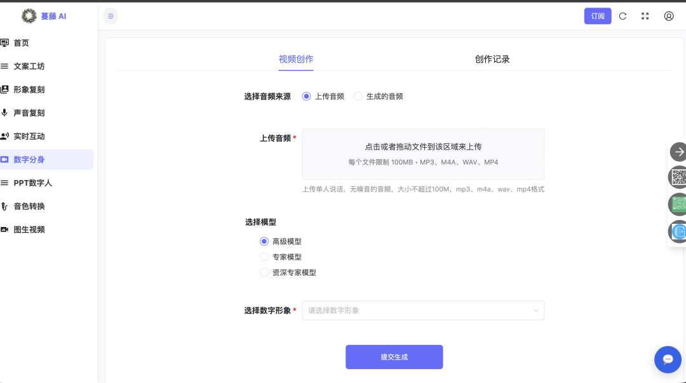Screen dimensions: 686x383
Task: Select the 资深专家模型 model
Action: [x=264, y=272]
